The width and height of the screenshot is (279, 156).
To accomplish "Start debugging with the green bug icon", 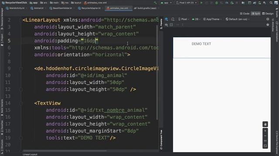I will (x=217, y=3).
